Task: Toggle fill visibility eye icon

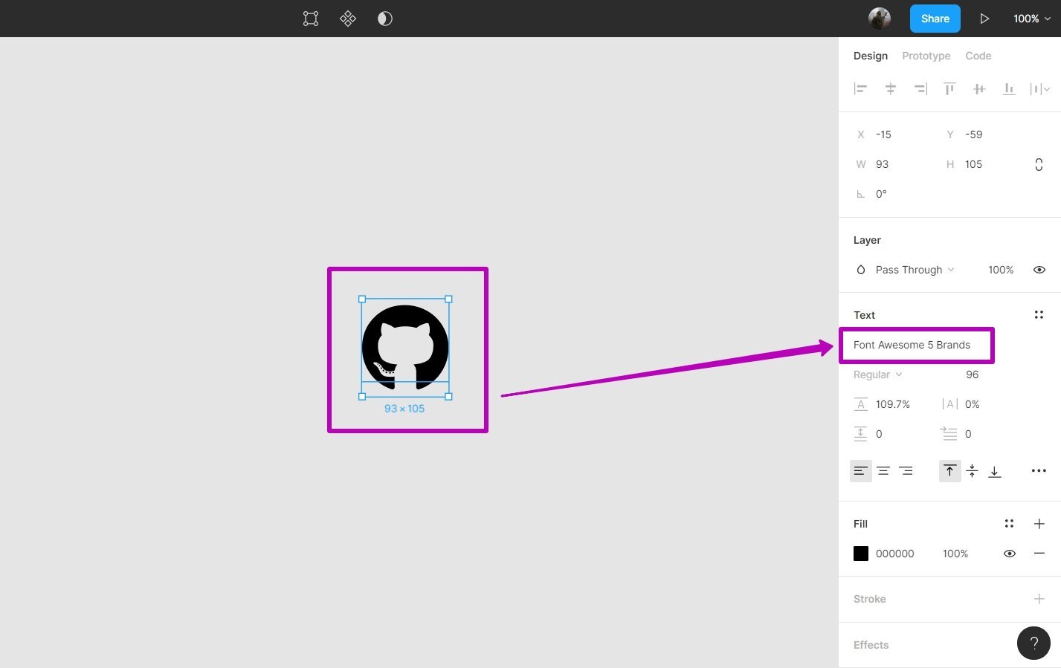Action: coord(1010,554)
